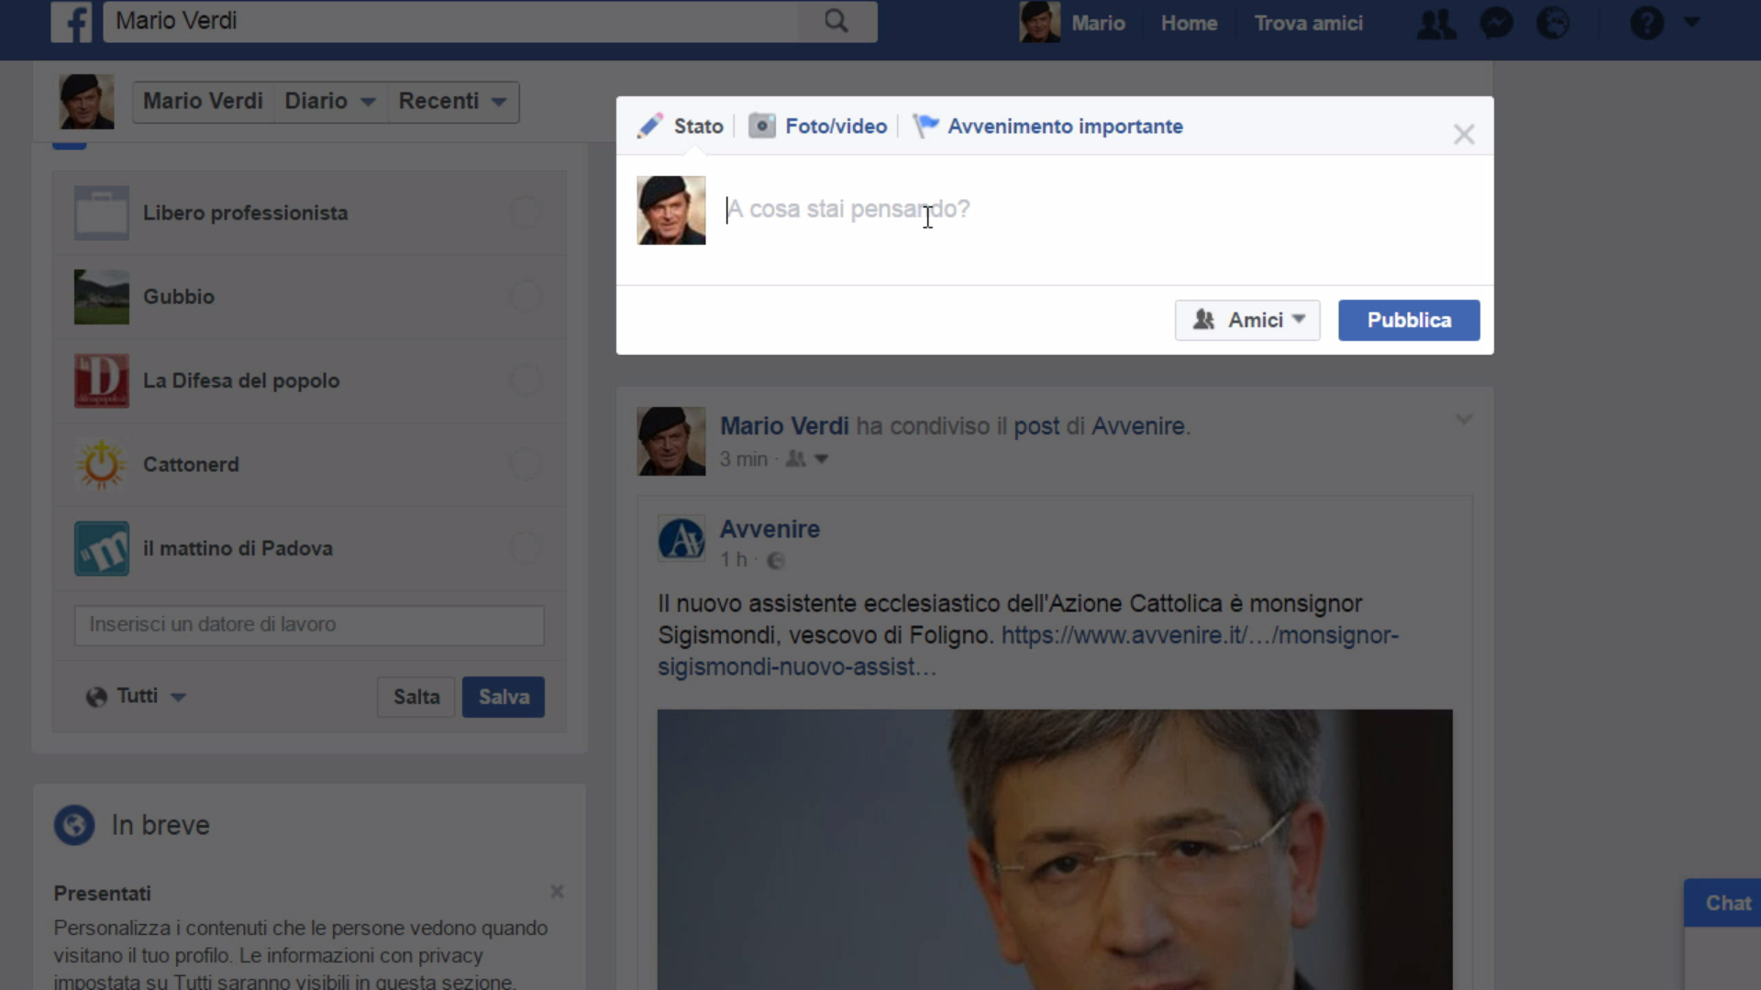This screenshot has width=1761, height=990.
Task: Open the 'post' link in share header
Action: pos(1036,426)
